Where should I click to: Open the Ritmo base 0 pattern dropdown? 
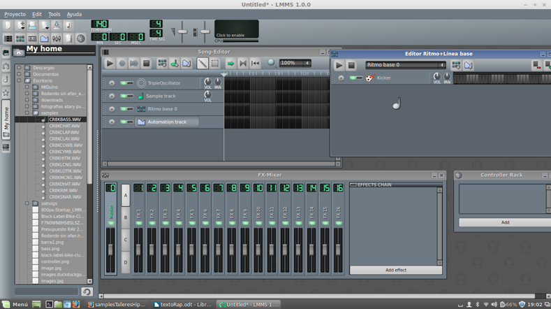pos(406,65)
